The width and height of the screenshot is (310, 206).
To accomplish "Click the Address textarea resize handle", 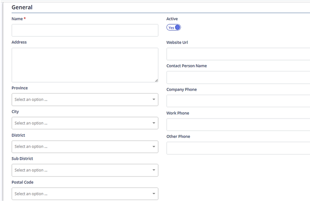I will click(x=156, y=80).
